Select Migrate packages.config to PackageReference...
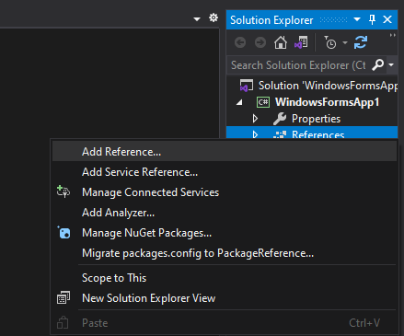The width and height of the screenshot is (404, 336). pos(225,253)
